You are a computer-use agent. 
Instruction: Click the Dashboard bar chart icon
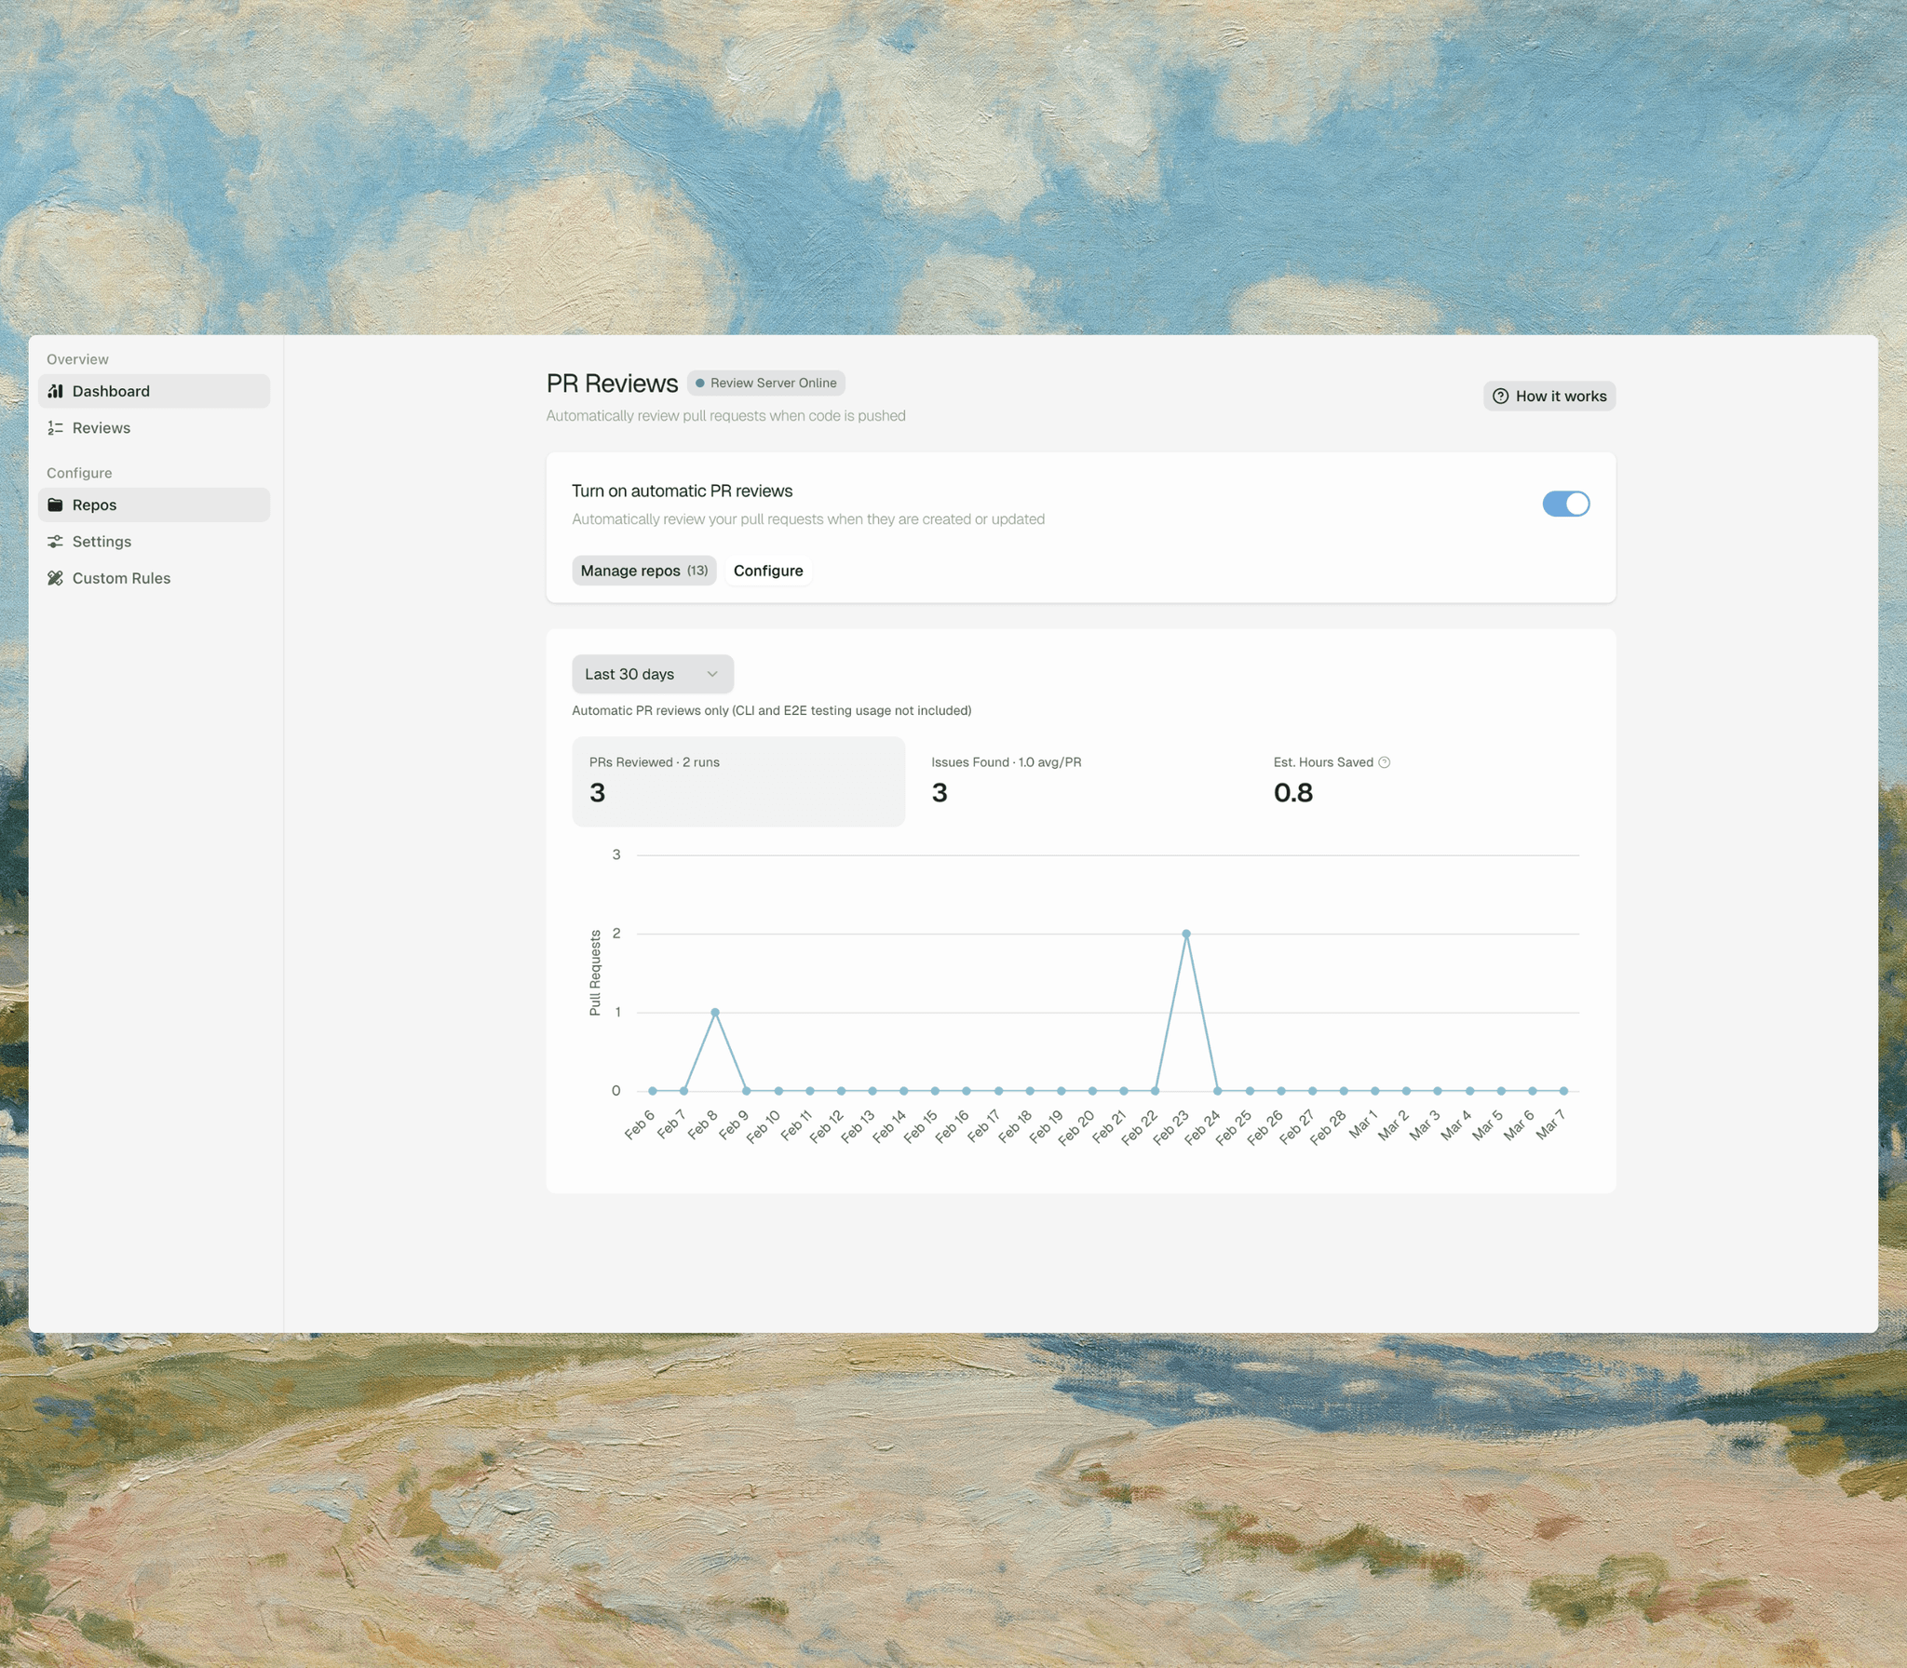pos(55,391)
